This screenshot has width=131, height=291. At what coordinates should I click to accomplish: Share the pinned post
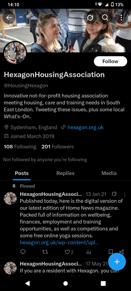(122, 252)
